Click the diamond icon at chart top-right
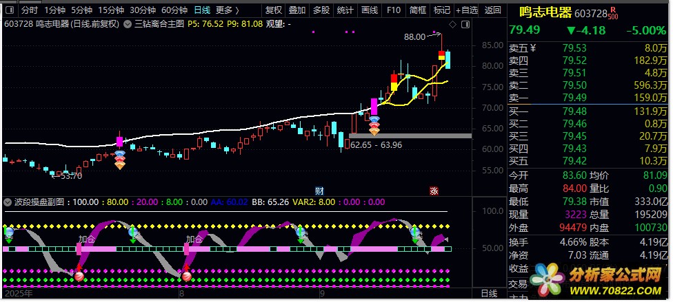The height and width of the screenshot is (302, 673). click(x=452, y=24)
